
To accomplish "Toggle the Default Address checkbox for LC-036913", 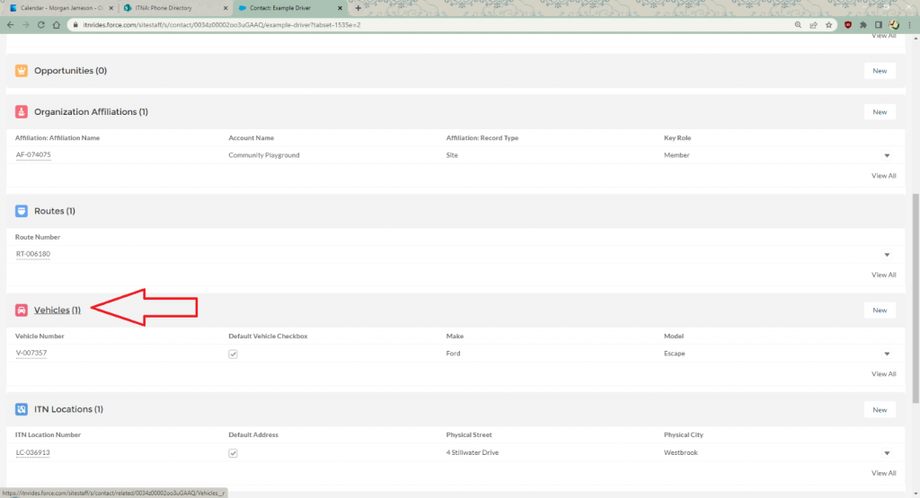I will [x=233, y=453].
